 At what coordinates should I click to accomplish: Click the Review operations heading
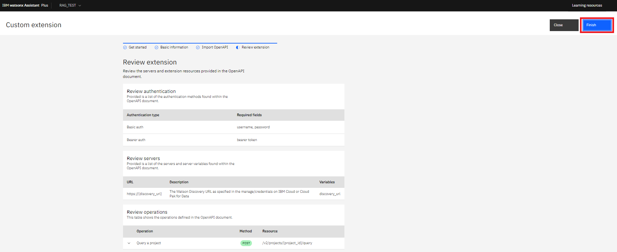[147, 212]
